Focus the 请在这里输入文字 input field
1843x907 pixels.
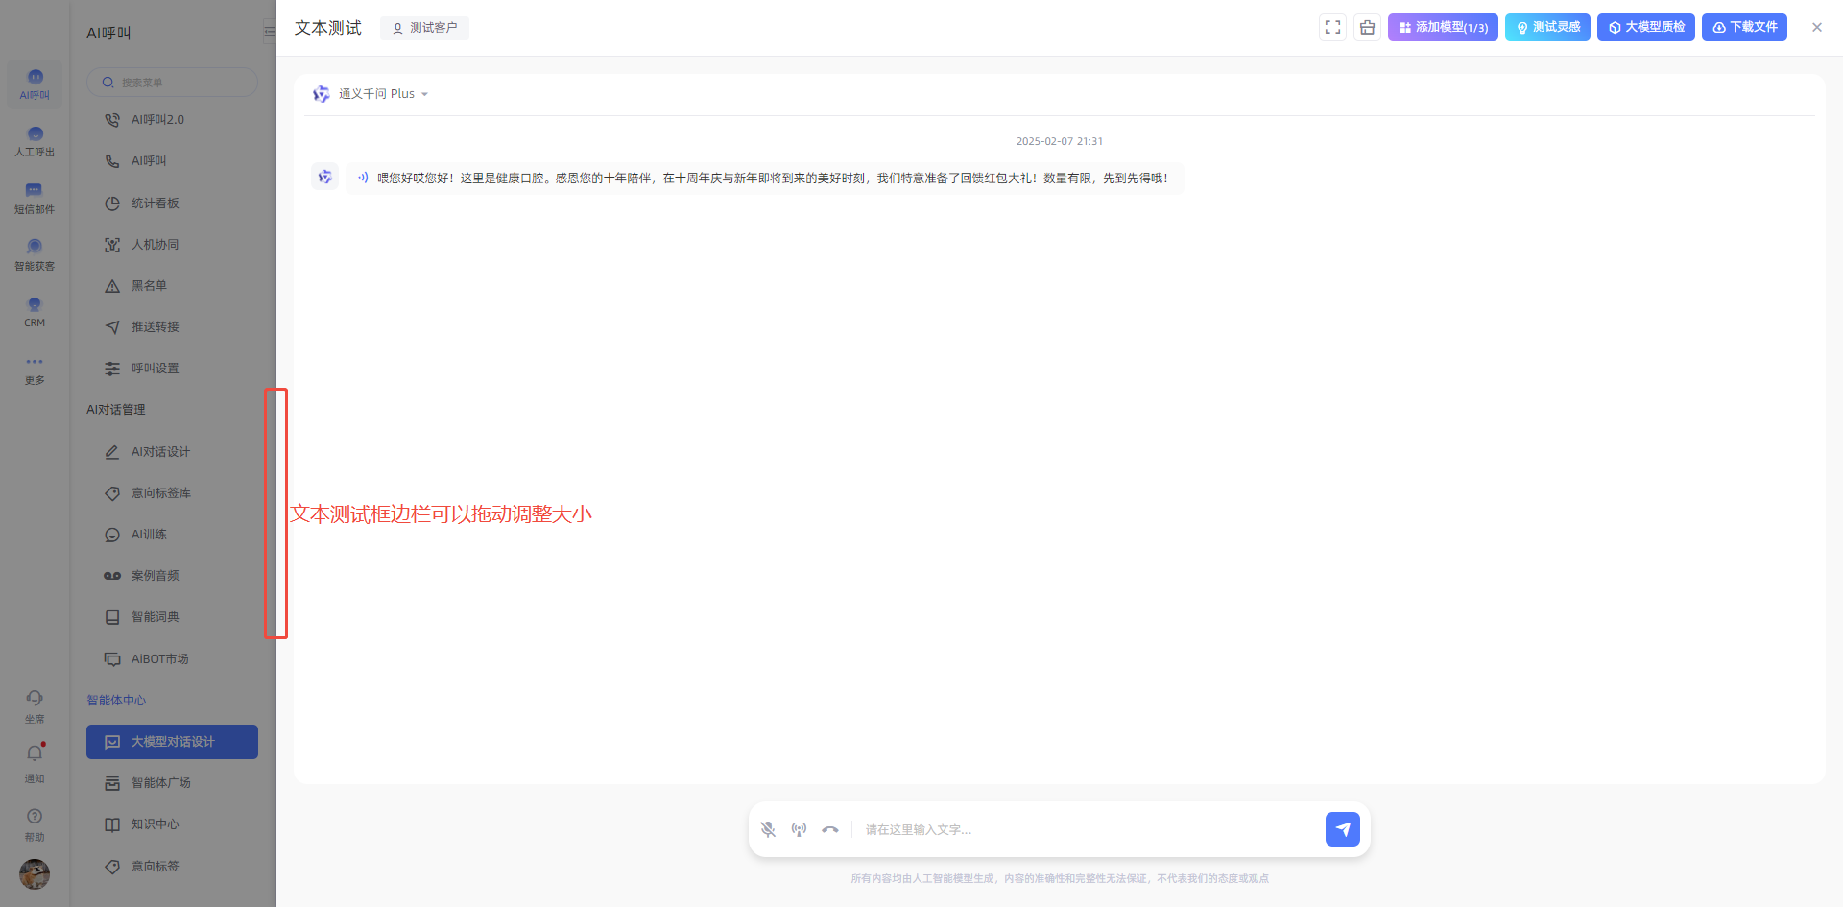coord(1089,829)
